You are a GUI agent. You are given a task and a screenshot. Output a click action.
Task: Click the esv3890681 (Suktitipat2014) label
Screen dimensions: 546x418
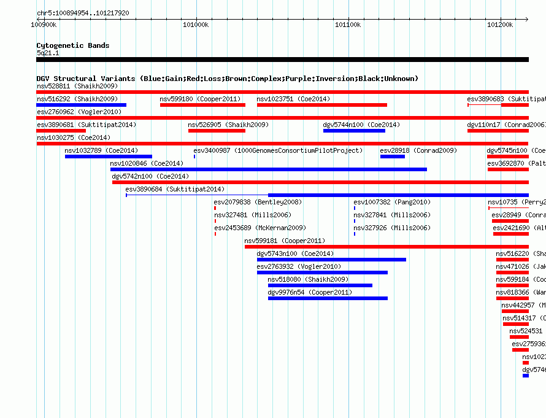[x=87, y=125]
